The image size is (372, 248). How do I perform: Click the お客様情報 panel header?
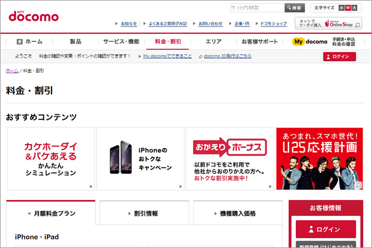(x=326, y=208)
